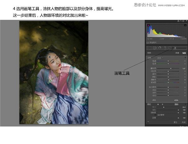This screenshot has height=144, width=188.
Task: Click the 杂色 noise slider handle
Action: [168, 90]
